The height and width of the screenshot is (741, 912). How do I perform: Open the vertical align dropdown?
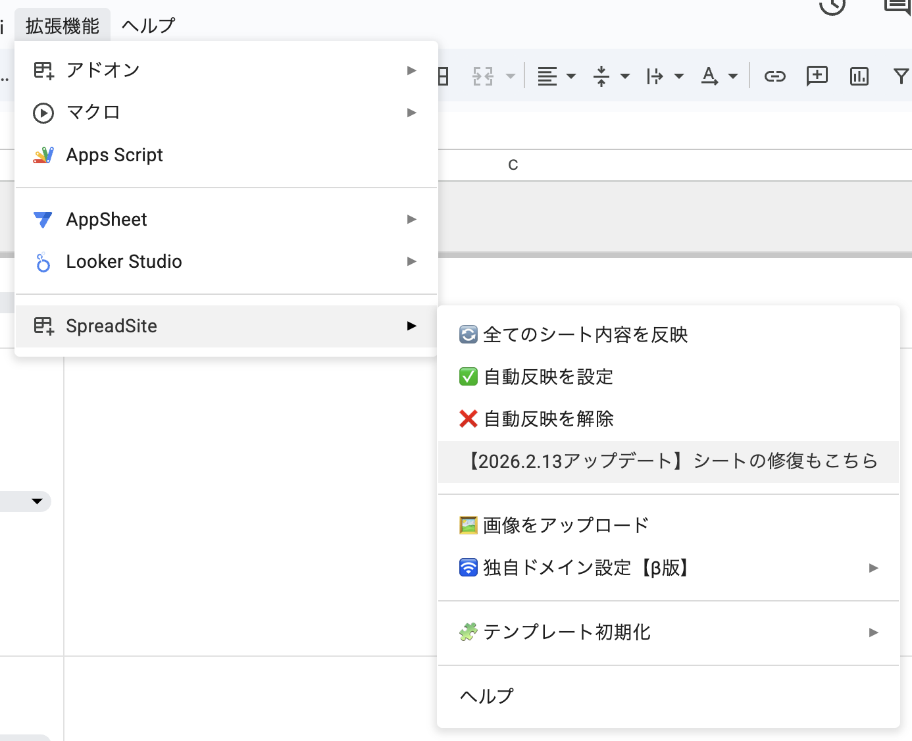pos(625,76)
